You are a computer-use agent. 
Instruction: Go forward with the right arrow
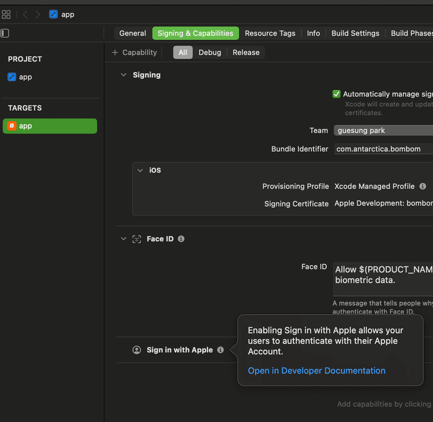38,14
